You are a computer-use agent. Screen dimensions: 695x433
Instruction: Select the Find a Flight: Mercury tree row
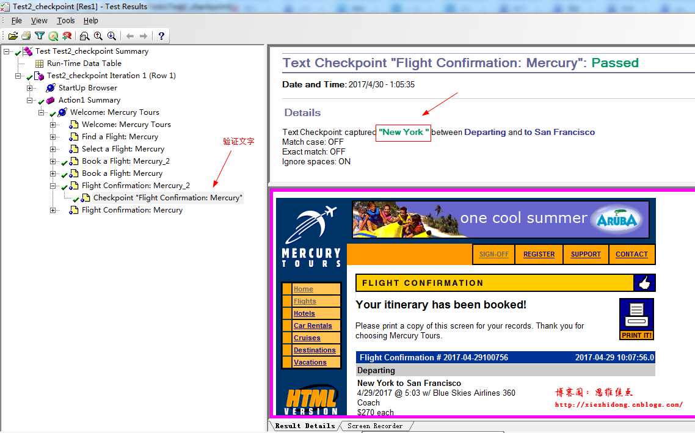(x=120, y=137)
